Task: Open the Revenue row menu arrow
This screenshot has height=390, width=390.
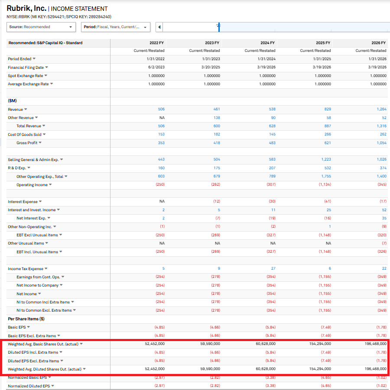Action: [26, 109]
